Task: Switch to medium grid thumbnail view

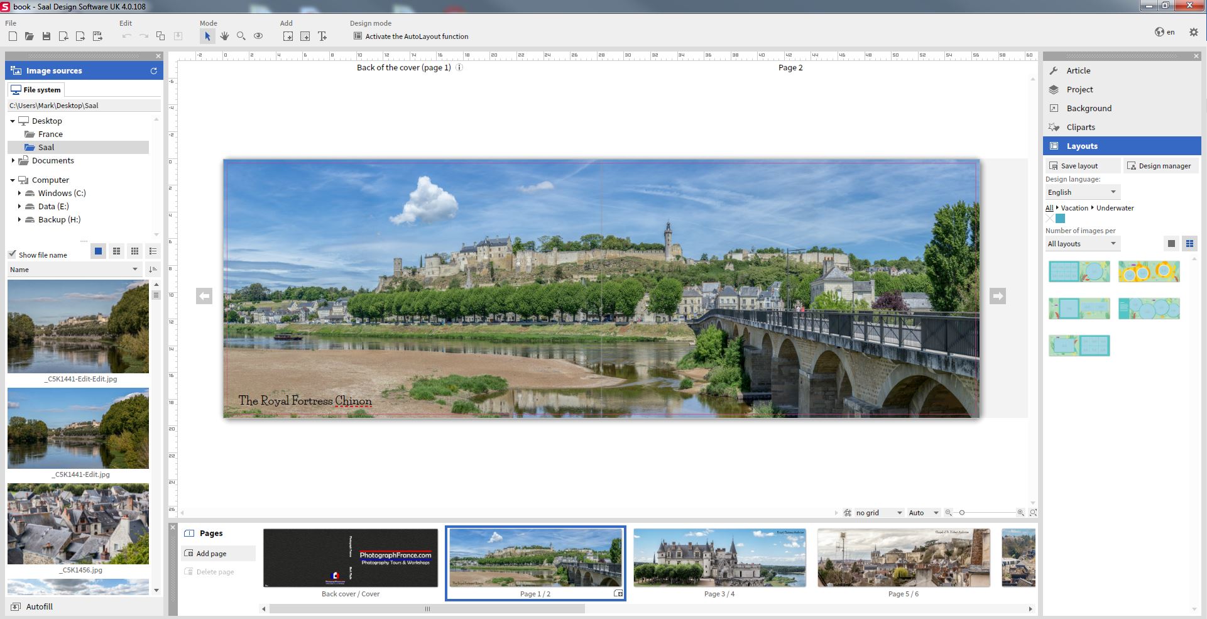Action: [116, 251]
